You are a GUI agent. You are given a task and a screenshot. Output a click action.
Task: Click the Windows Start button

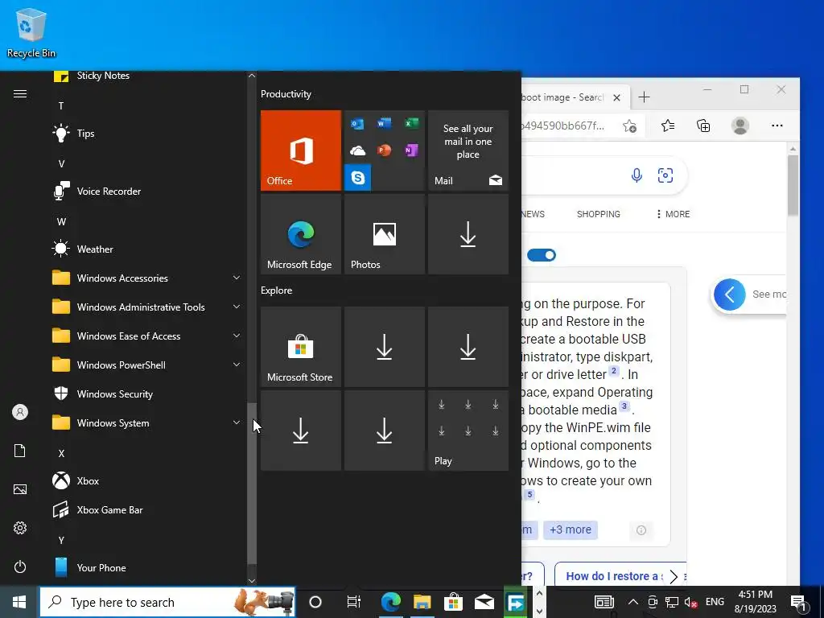pos(19,602)
